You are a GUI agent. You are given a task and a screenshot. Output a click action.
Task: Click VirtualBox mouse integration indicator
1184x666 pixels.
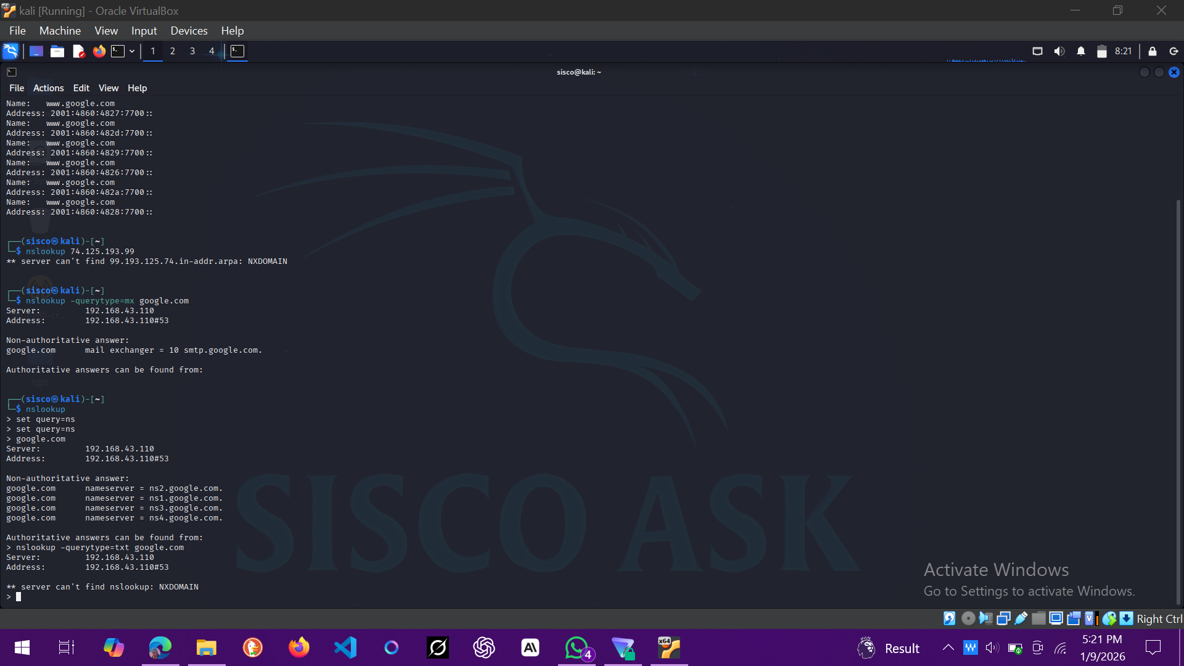coord(1109,619)
